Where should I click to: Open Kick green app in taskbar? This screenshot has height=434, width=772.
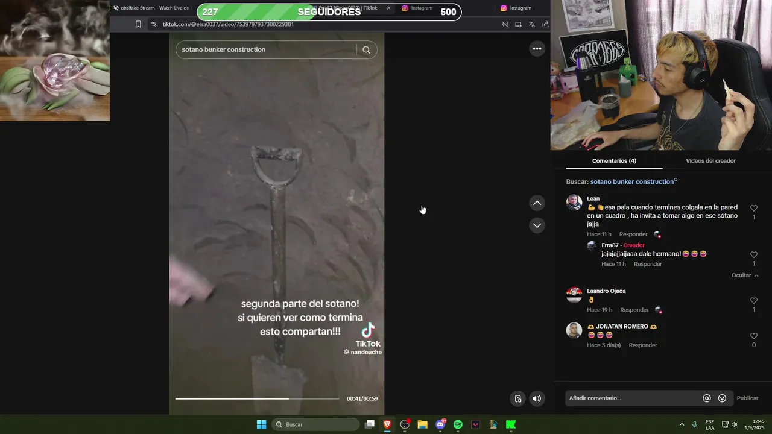(x=511, y=424)
